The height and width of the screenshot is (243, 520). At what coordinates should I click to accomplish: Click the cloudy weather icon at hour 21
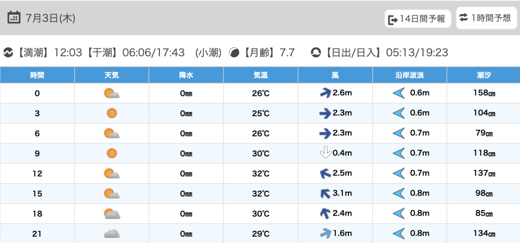click(112, 234)
